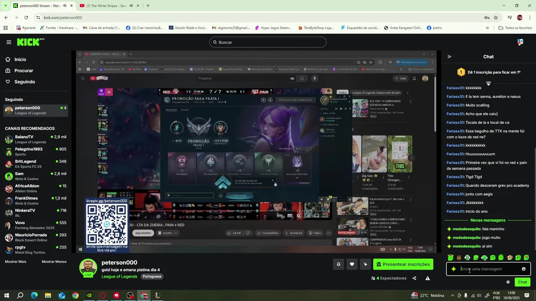This screenshot has width=536, height=301.
Task: Open the Opera icon on the taskbar
Action: pos(103,296)
